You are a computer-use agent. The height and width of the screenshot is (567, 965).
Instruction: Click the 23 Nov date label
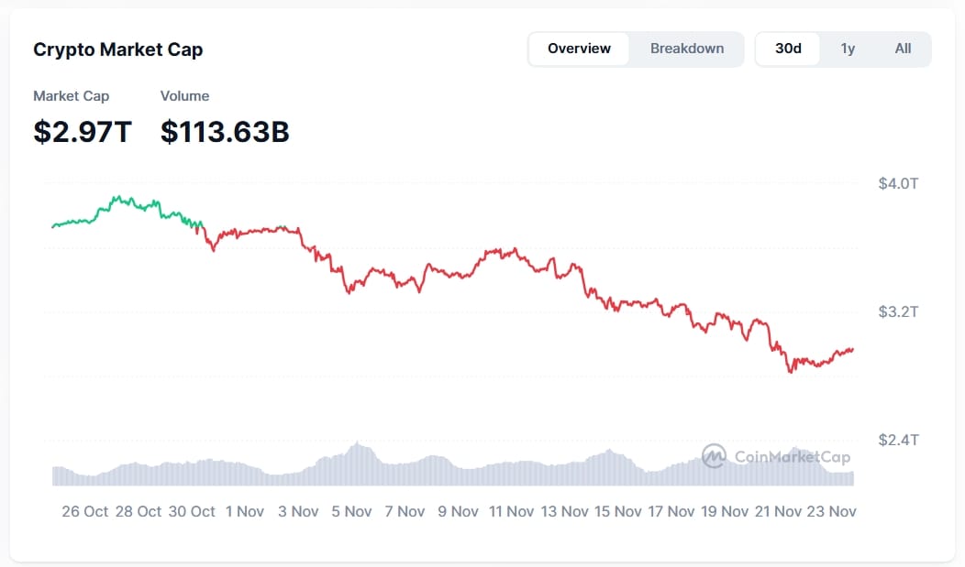click(829, 511)
